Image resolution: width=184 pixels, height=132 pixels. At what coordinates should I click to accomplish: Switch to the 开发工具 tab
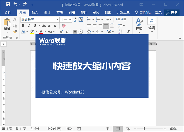click(x=123, y=12)
